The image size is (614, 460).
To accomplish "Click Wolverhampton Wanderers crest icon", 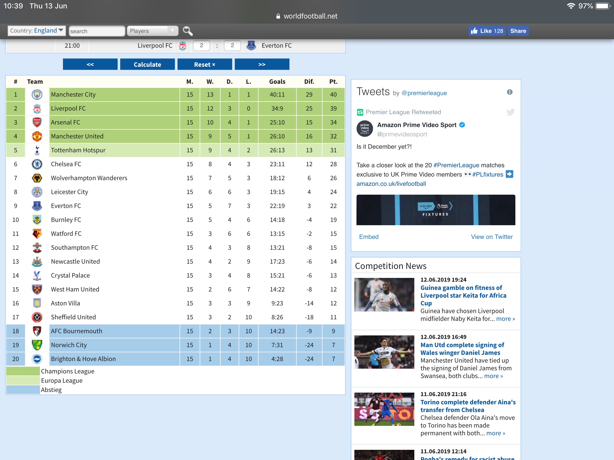I will (37, 178).
